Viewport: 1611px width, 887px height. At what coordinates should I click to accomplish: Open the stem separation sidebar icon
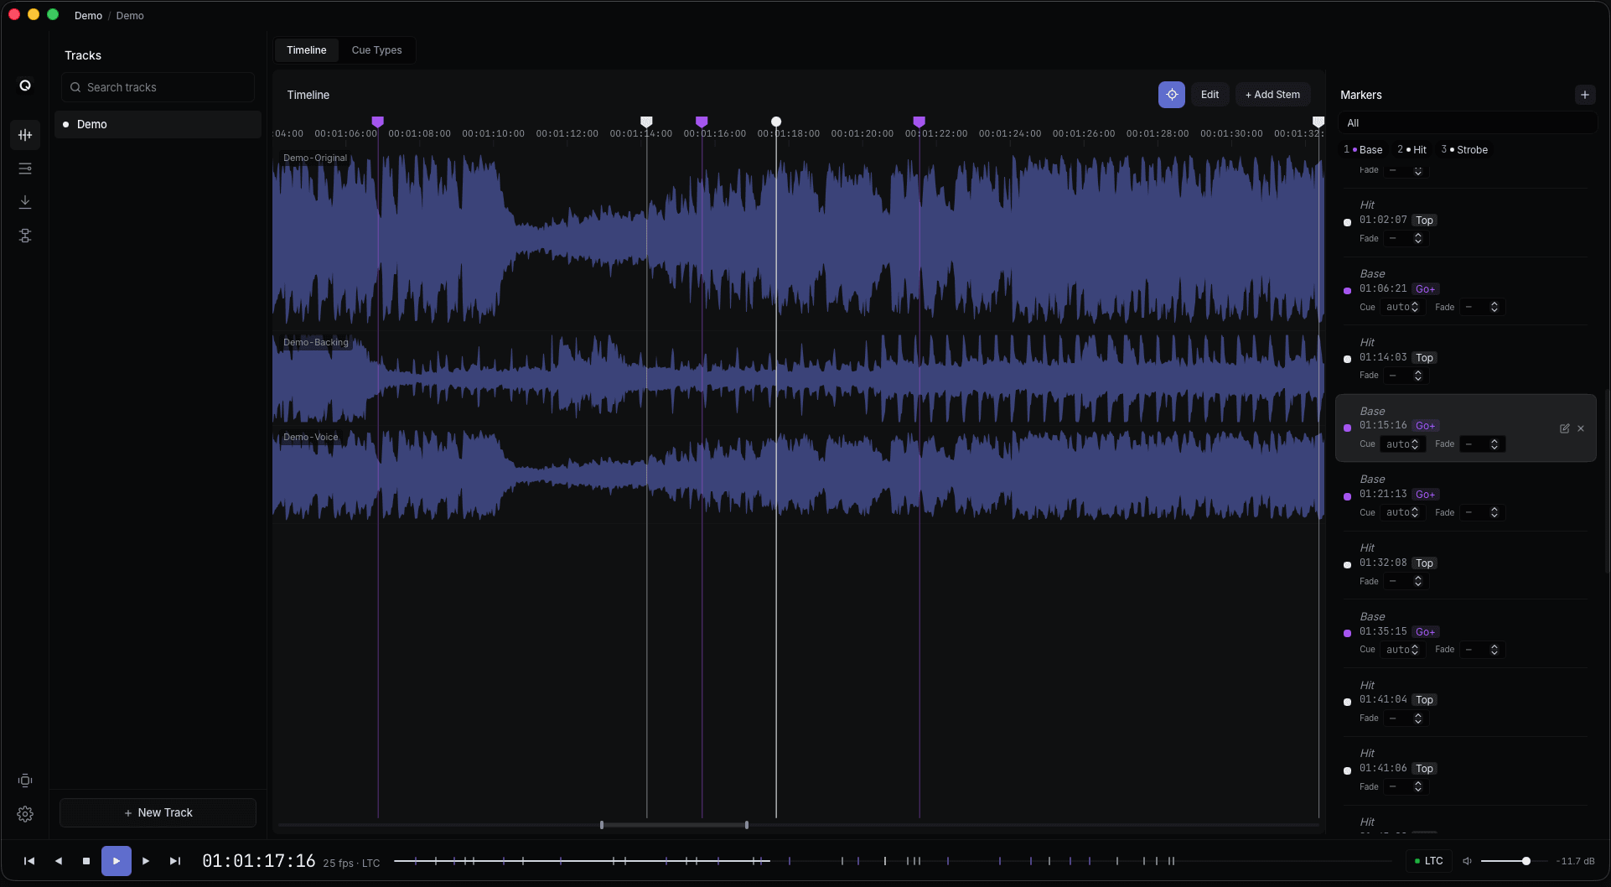[25, 236]
